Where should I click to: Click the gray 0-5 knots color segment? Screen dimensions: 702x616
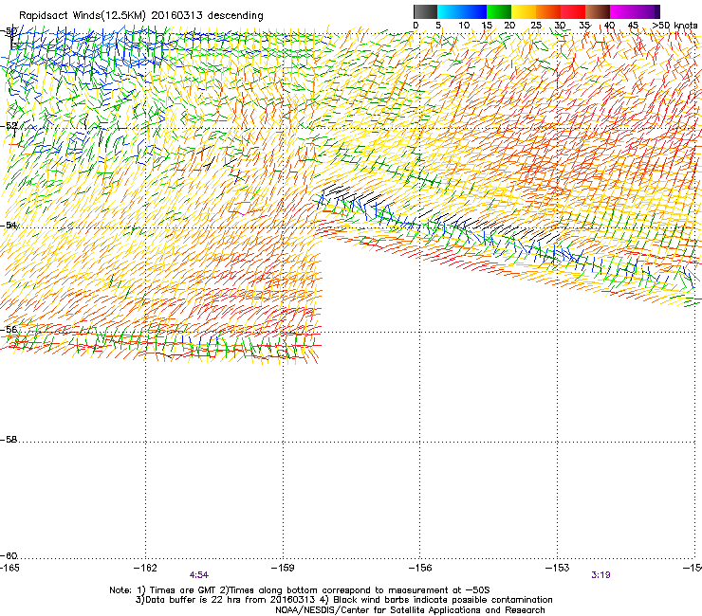tap(425, 11)
